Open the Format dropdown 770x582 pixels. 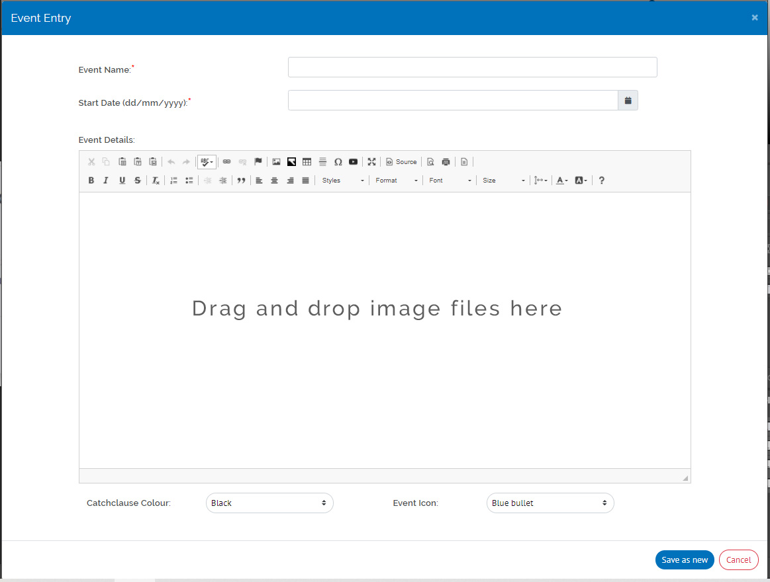(396, 181)
